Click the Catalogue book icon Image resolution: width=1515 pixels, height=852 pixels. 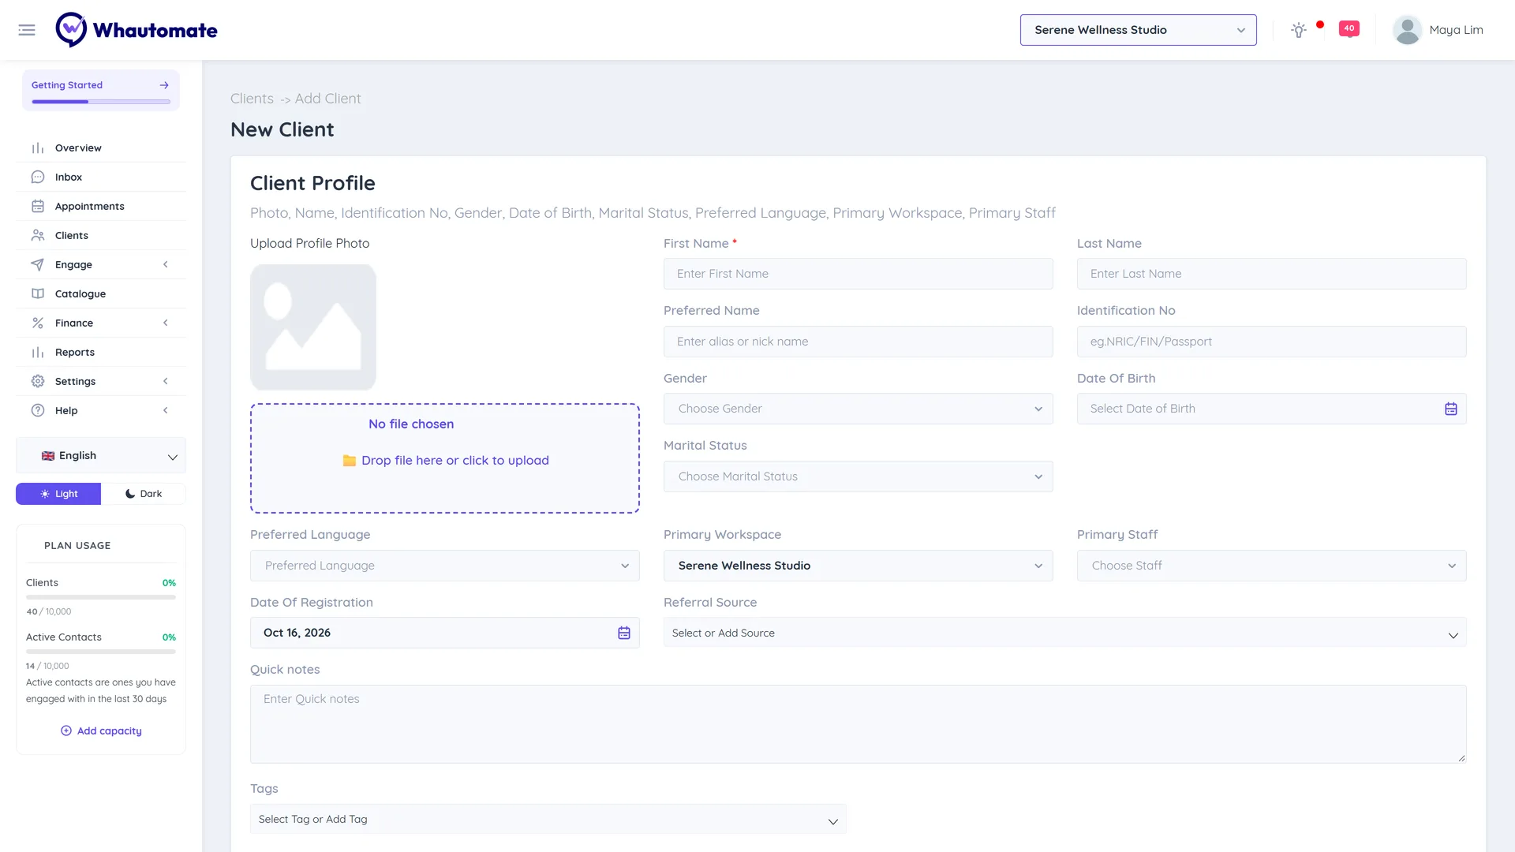coord(38,294)
